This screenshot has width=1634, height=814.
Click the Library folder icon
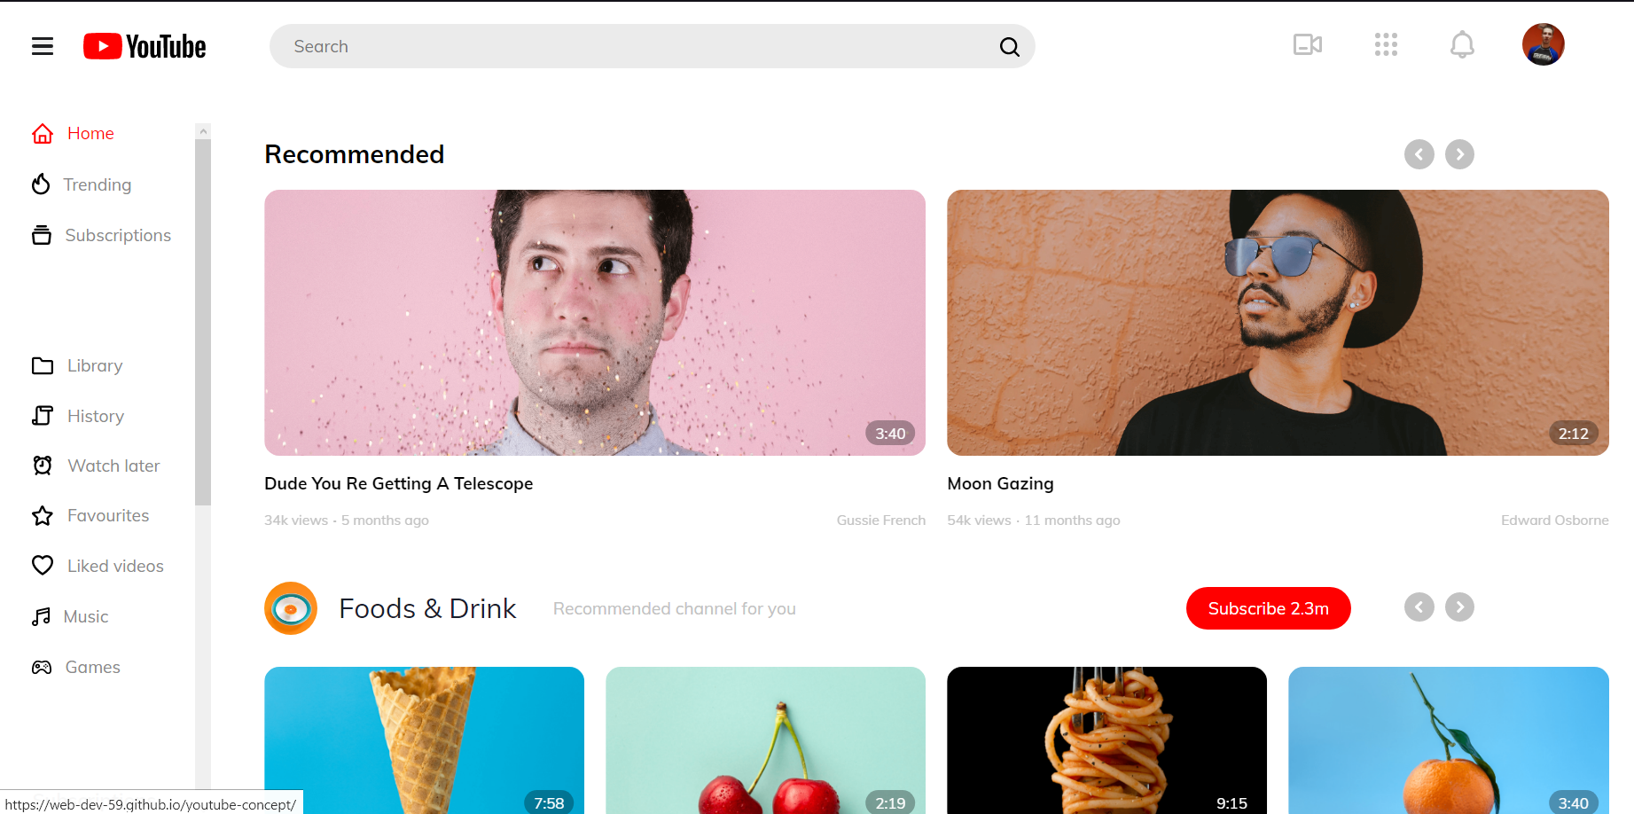(x=43, y=365)
